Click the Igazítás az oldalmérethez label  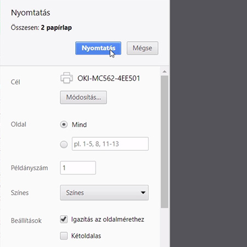coord(108,220)
